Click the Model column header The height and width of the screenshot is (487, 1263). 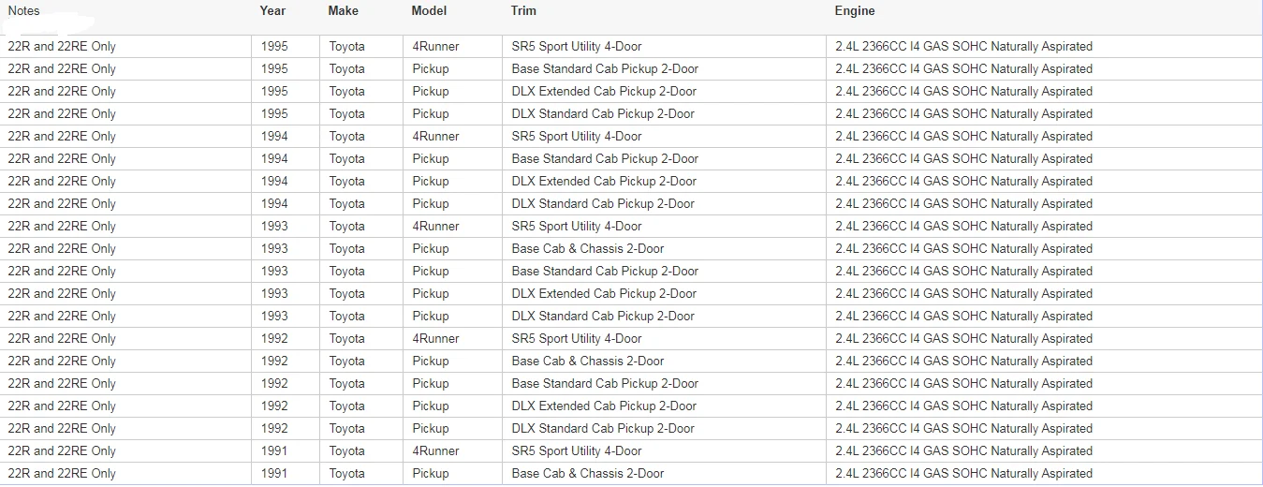tap(429, 11)
